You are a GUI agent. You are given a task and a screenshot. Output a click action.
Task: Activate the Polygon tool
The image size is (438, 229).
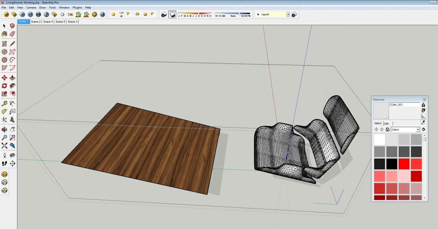[x=4, y=60]
